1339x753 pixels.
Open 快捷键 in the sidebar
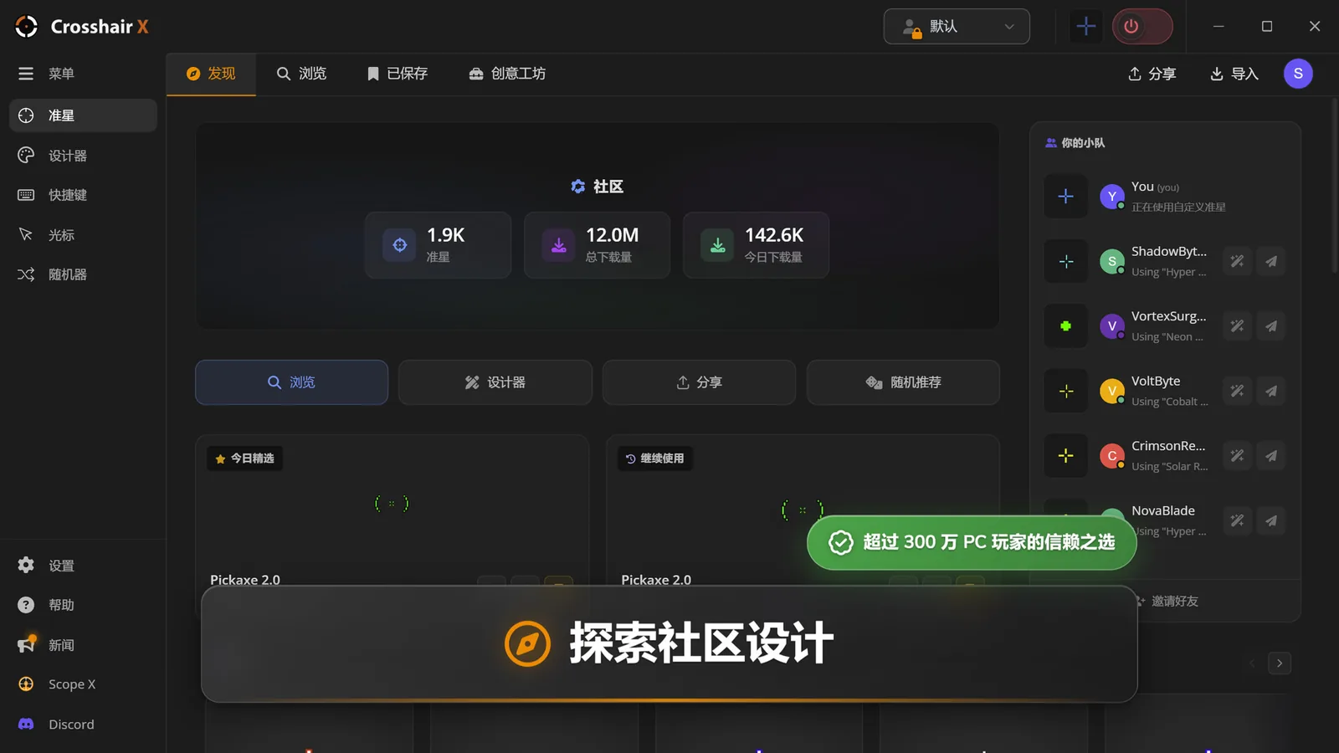[83, 195]
